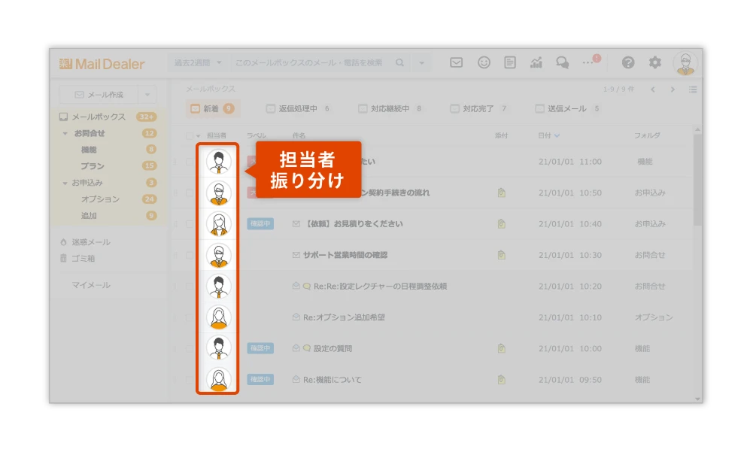Open the chat bubbles icon in header
Viewport: 753px width, 452px height.
[562, 63]
